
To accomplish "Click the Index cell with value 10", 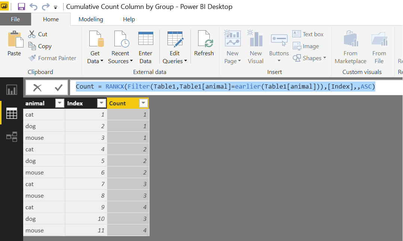I will 86,219.
